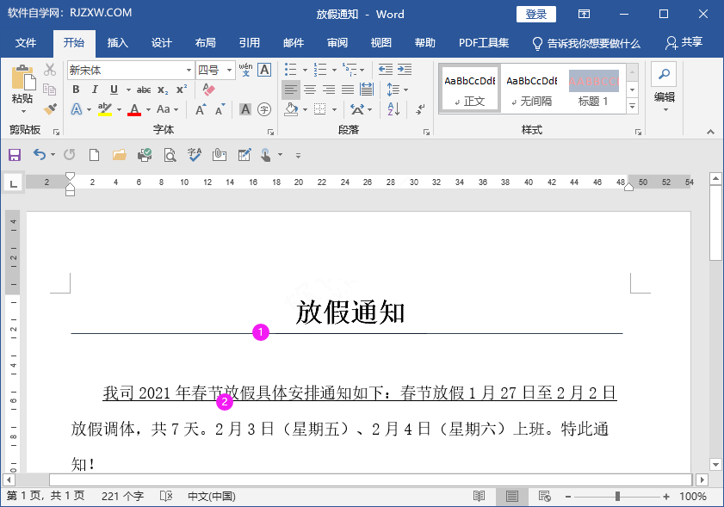Open the 审阅 ribbon tab
The height and width of the screenshot is (507, 724).
click(x=337, y=42)
